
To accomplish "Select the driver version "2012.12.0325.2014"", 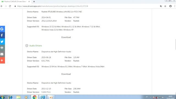I will (x=49, y=21).
